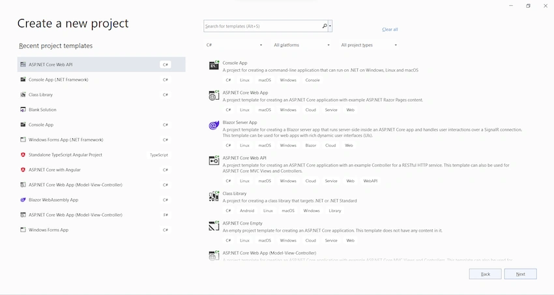The image size is (554, 295).
Task: Choose ASP.NET Core Web API list title
Action: click(244, 158)
